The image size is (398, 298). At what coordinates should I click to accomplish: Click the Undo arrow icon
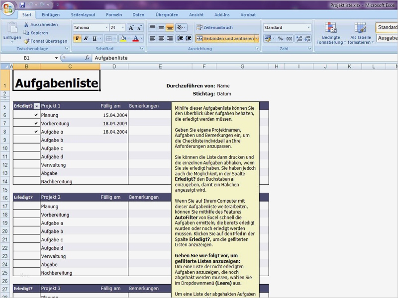point(31,4)
